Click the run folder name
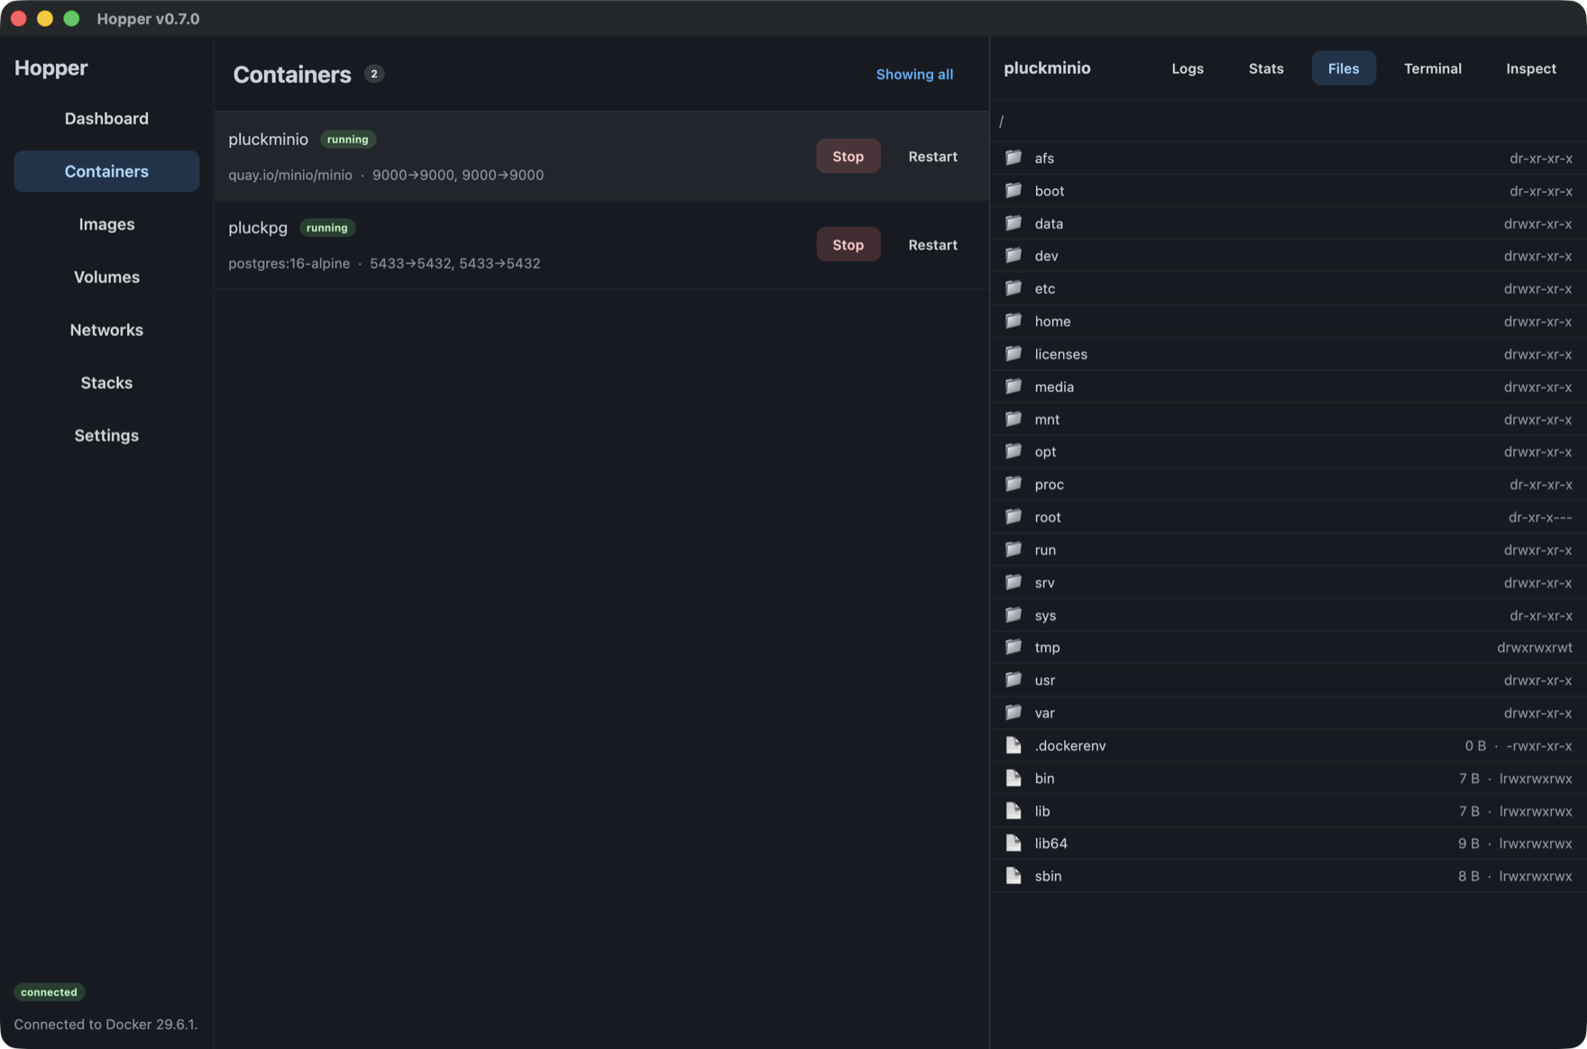The image size is (1587, 1049). pos(1045,549)
